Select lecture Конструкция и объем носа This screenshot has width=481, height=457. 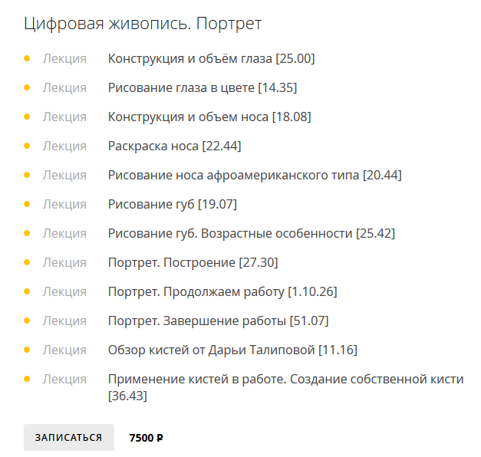point(209,117)
